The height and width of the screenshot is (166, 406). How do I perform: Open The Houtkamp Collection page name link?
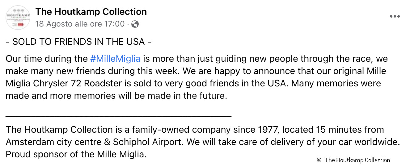[x=91, y=12]
